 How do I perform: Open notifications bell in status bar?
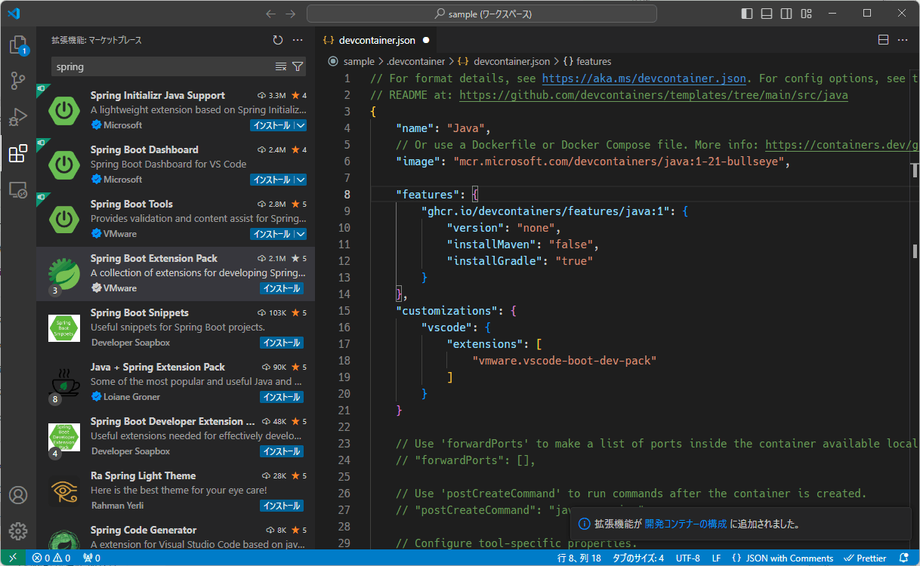(905, 558)
